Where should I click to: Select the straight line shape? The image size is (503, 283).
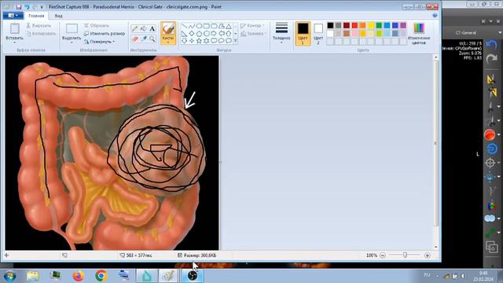click(184, 26)
